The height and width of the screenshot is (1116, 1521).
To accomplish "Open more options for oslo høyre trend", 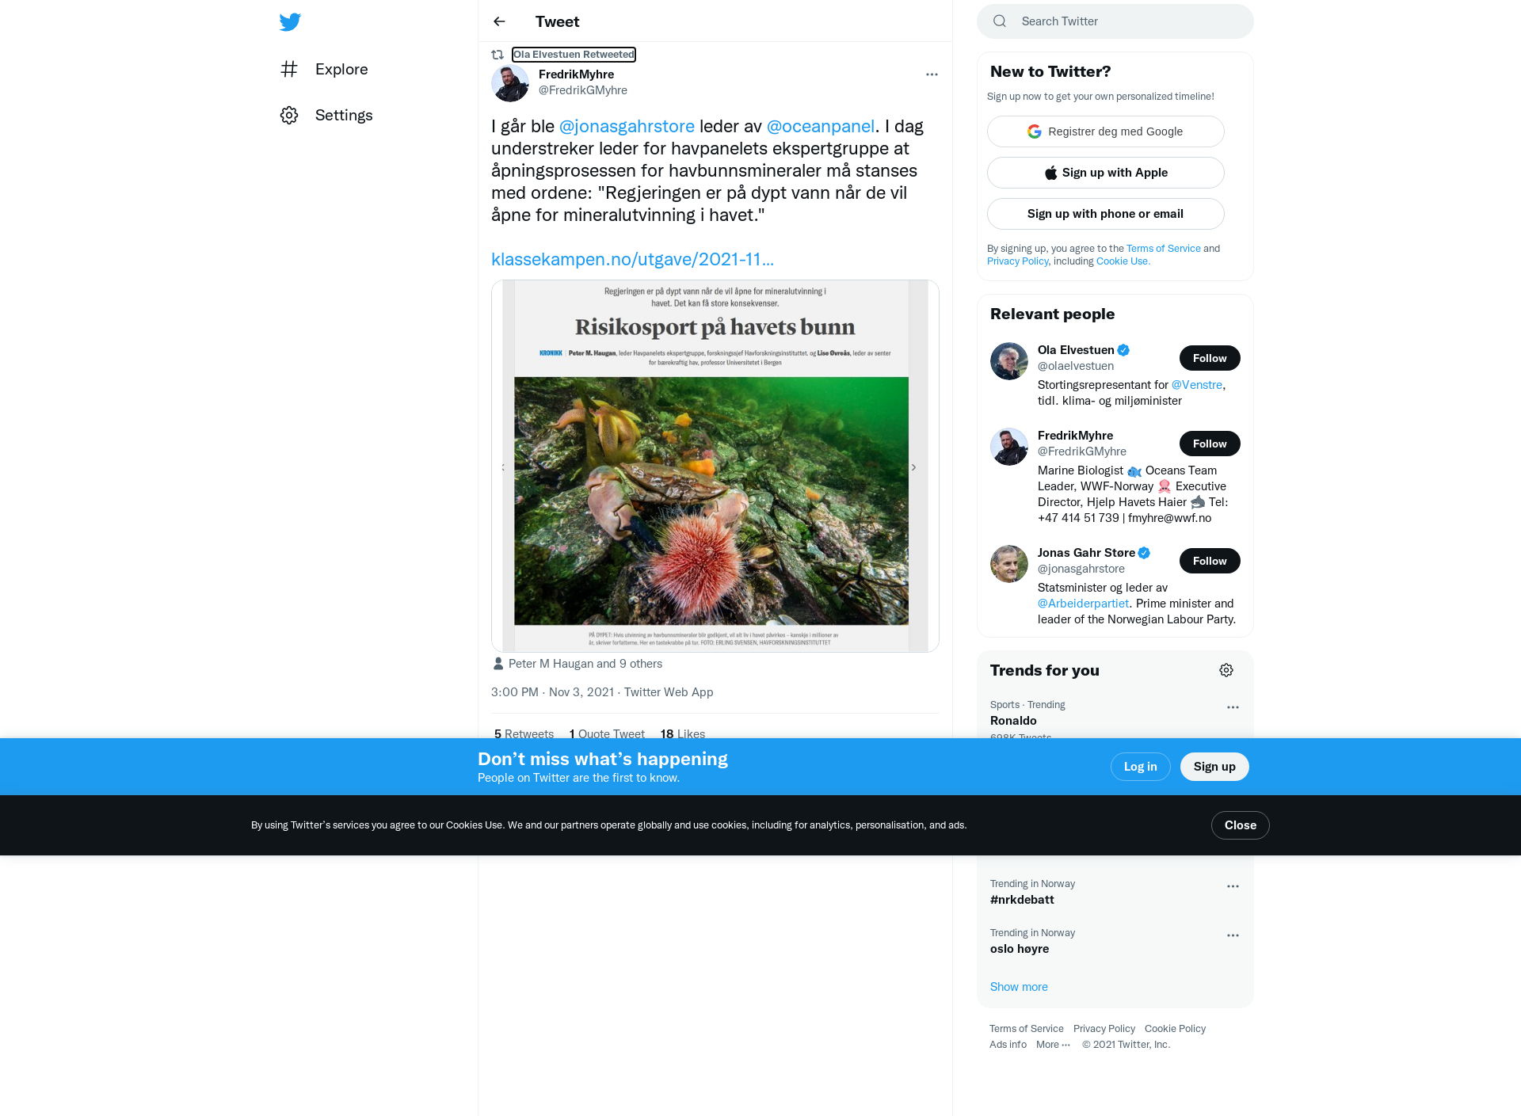I will 1233,935.
